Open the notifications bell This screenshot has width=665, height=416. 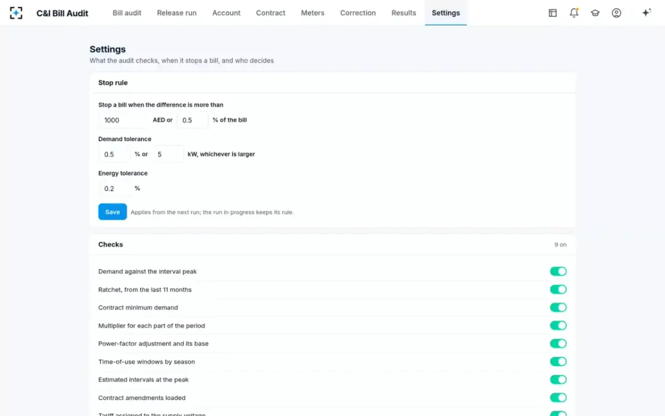574,13
